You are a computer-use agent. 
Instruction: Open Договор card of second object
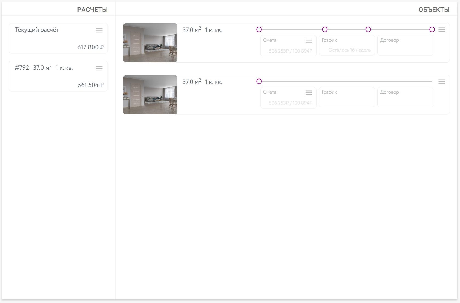(405, 97)
